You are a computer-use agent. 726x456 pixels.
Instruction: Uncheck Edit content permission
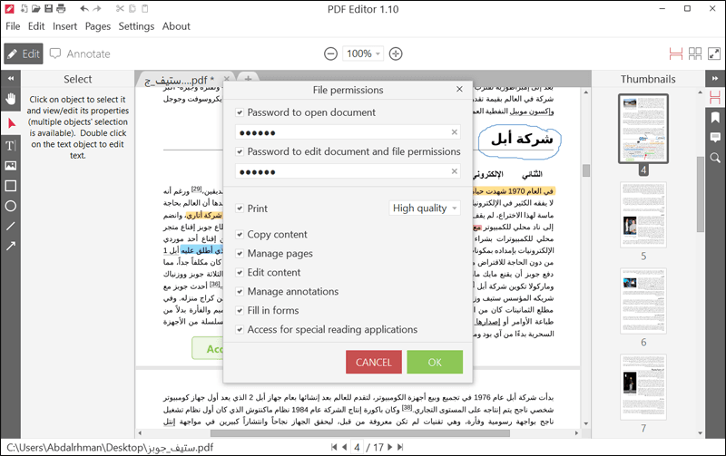(240, 272)
